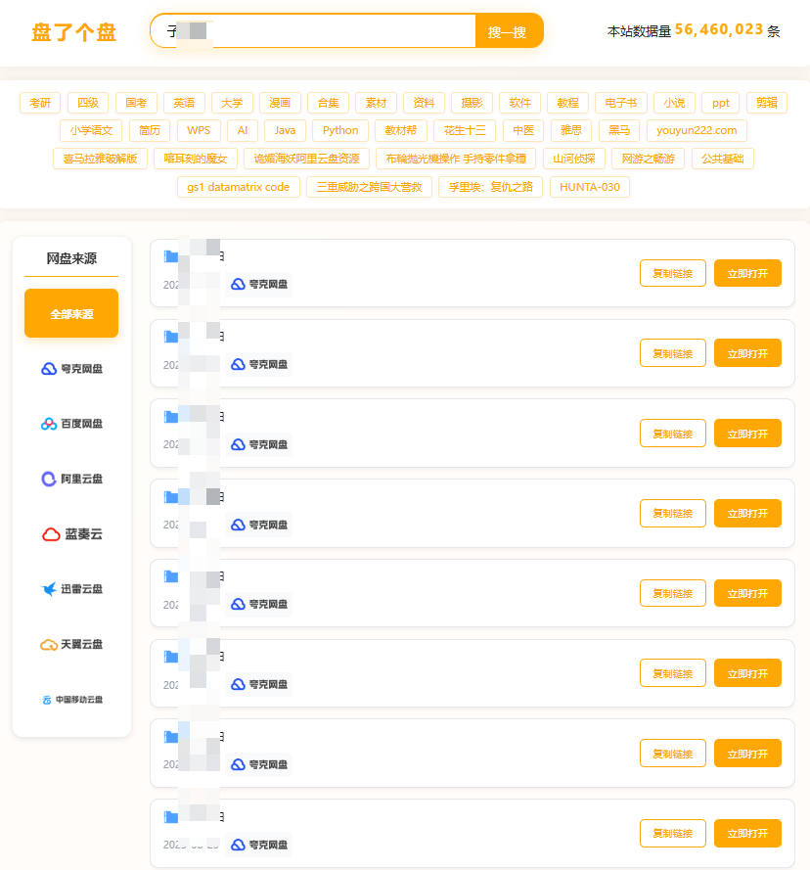Open the 考研 hot search tag
The width and height of the screenshot is (810, 870).
[39, 102]
